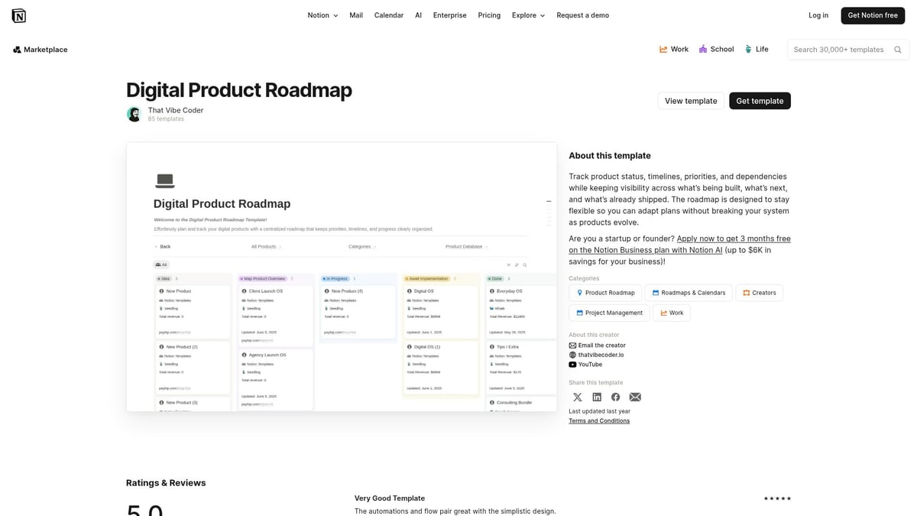Click the search magnifier in the templates search bar
The image size is (917, 516).
click(897, 49)
